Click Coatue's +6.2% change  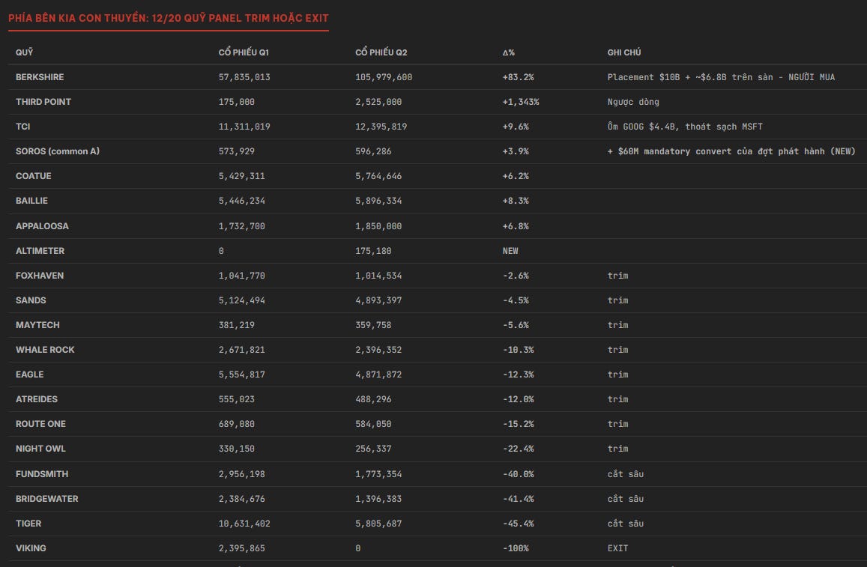516,176
